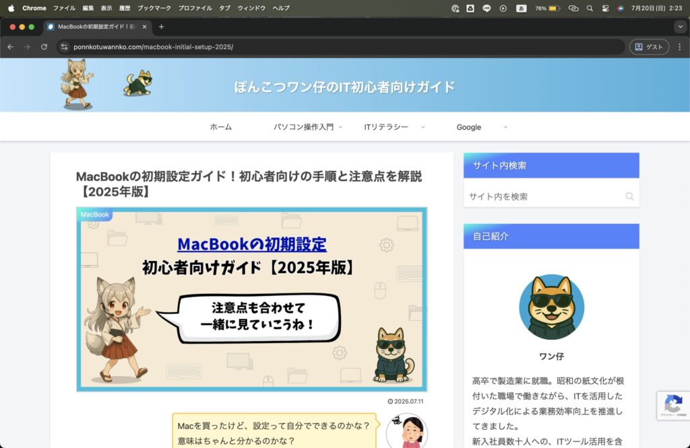Click the shiba dog logo in header
Screen dimensions: 690x448
click(x=137, y=83)
